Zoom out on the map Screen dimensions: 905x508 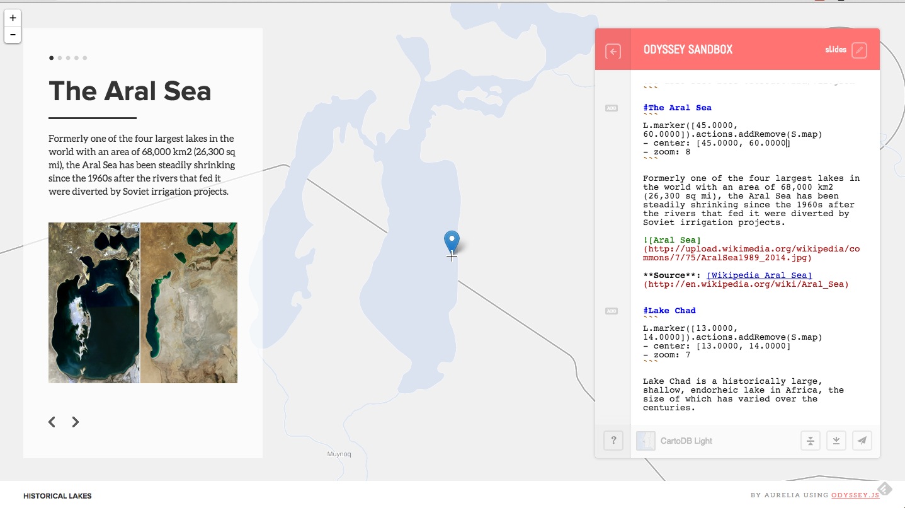13,35
